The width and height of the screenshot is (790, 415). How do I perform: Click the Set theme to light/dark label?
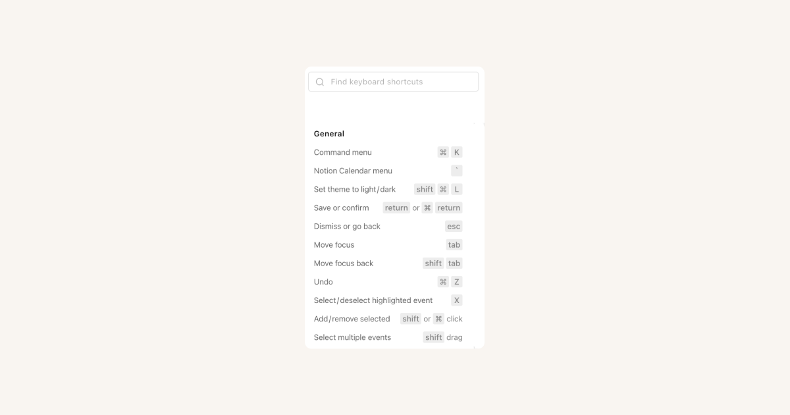click(x=355, y=189)
